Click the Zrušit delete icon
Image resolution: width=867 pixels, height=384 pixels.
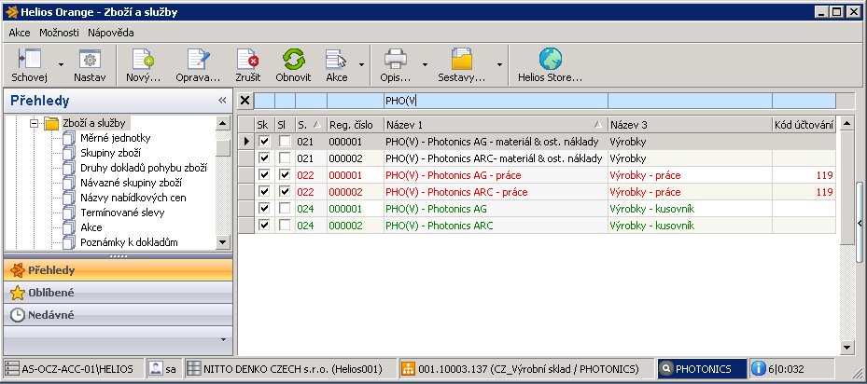pos(247,59)
